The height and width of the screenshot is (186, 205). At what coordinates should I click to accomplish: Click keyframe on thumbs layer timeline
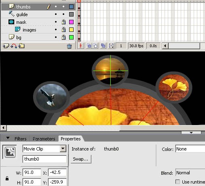[x=79, y=8]
